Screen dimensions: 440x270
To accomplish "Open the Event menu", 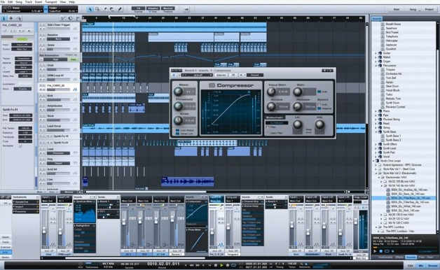I will tap(39, 2).
